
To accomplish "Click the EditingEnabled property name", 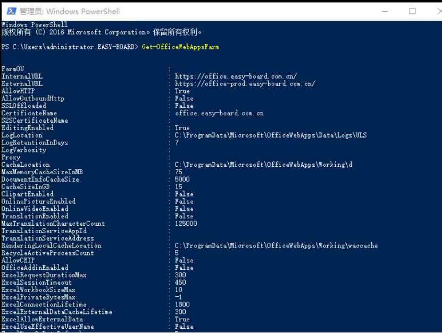I will tap(28, 128).
